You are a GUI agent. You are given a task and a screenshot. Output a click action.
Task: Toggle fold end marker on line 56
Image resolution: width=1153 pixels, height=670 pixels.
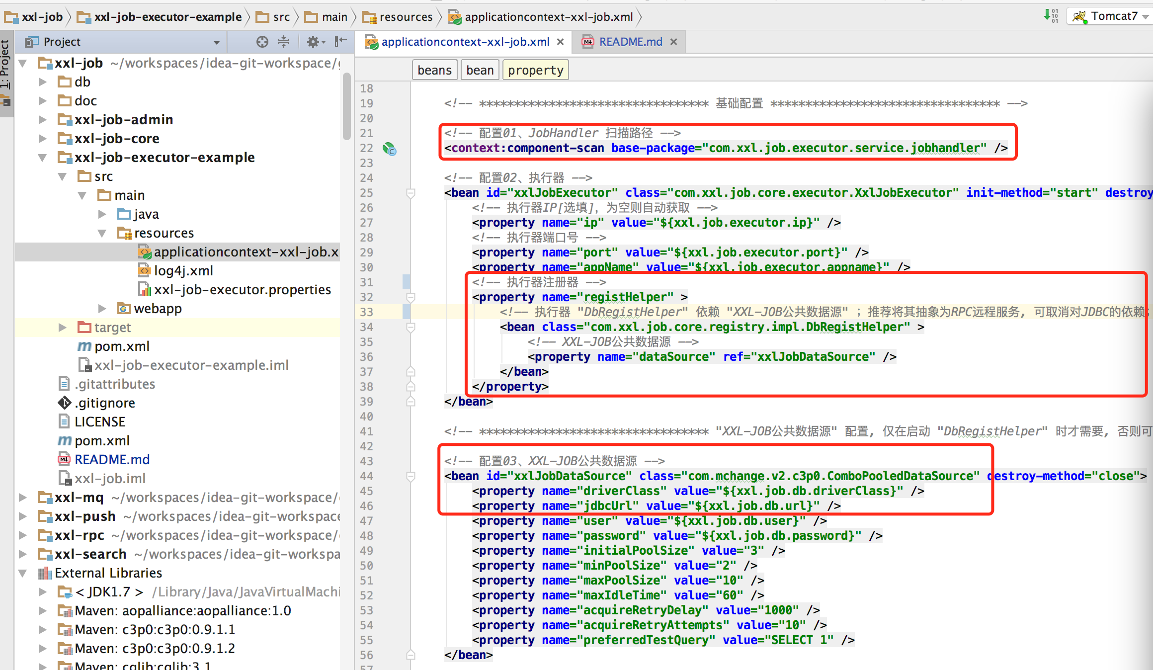click(411, 655)
